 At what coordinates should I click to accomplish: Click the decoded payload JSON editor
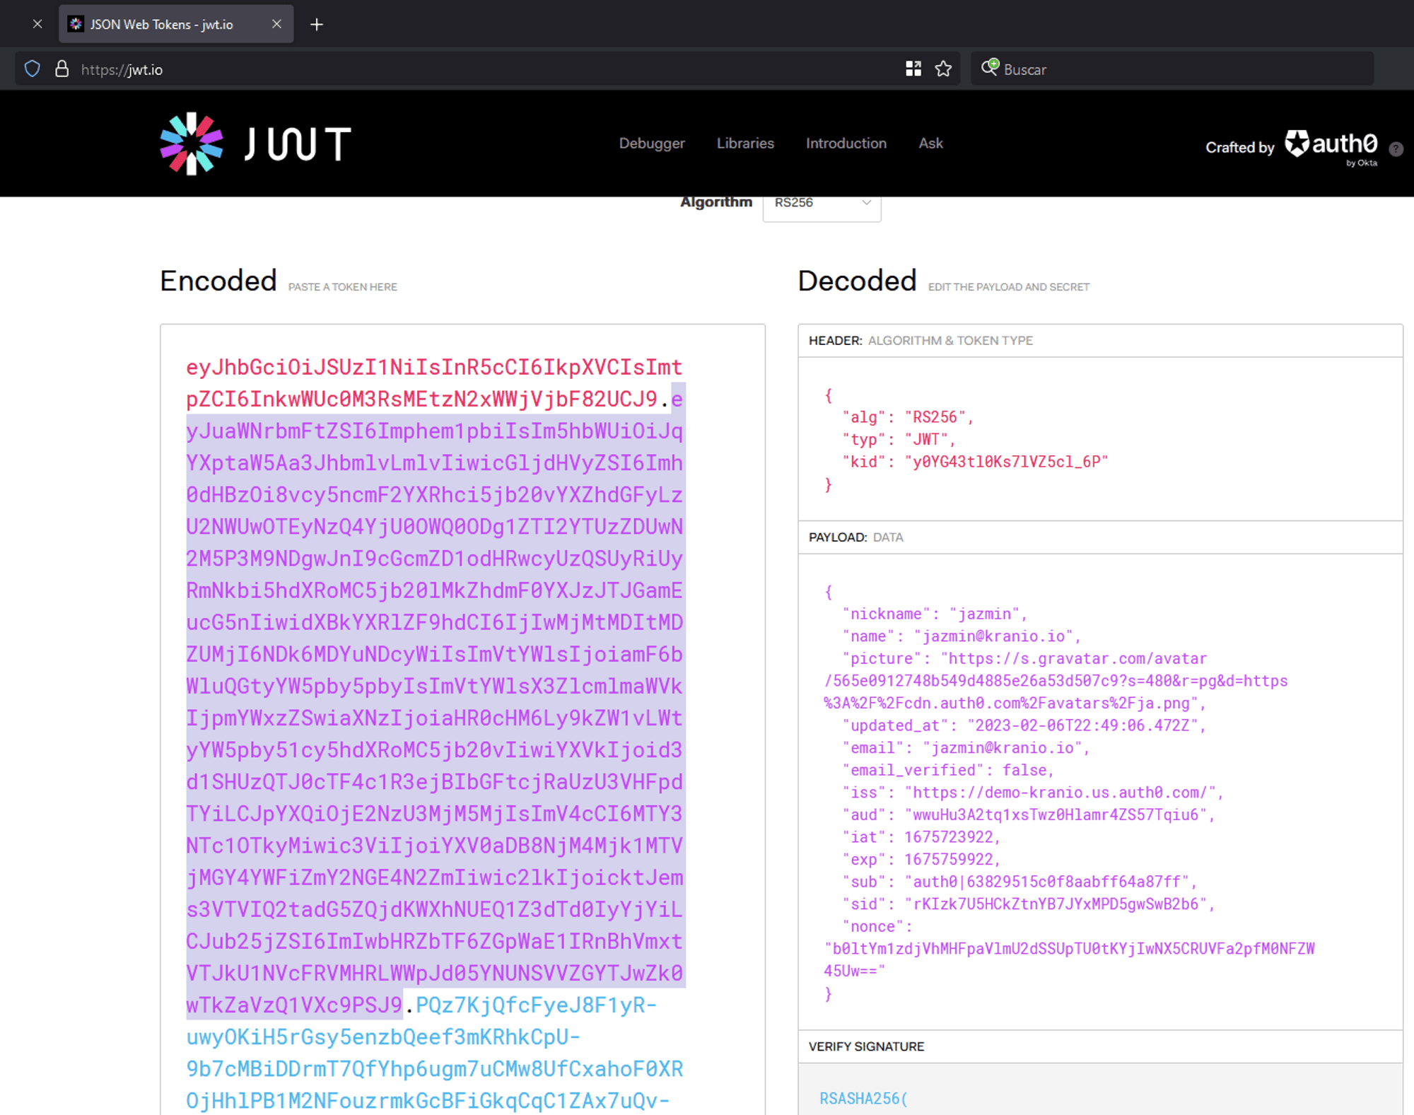1099,792
